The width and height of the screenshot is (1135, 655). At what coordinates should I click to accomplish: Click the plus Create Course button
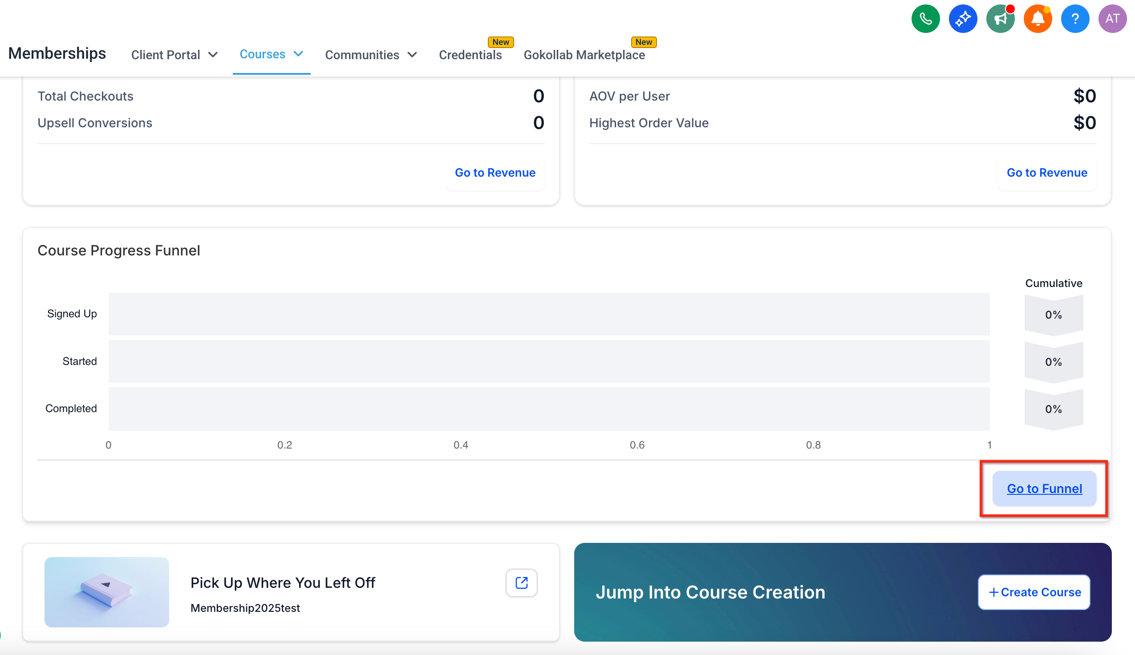pos(1034,592)
